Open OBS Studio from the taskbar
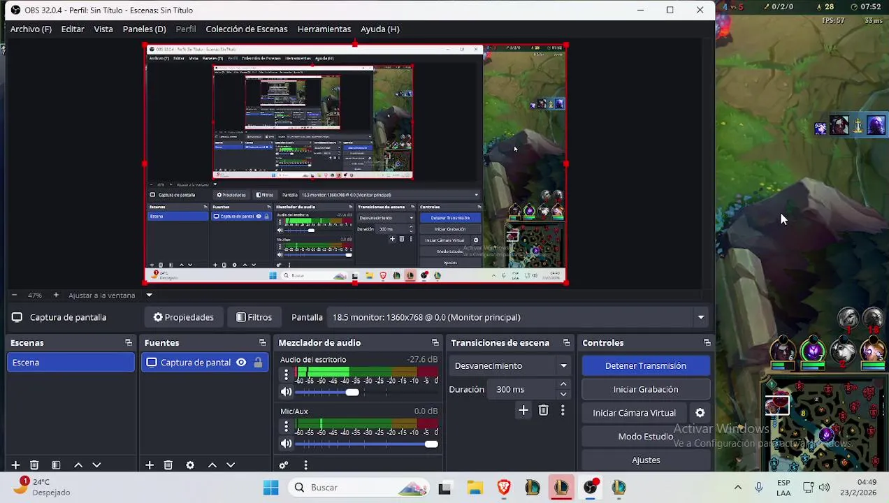The height and width of the screenshot is (503, 889). tap(591, 488)
